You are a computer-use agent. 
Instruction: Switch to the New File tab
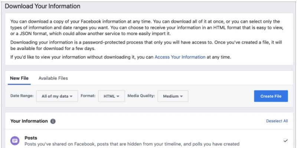[19, 78]
